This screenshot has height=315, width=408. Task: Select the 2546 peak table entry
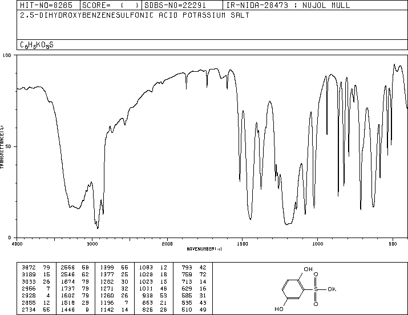click(75, 275)
